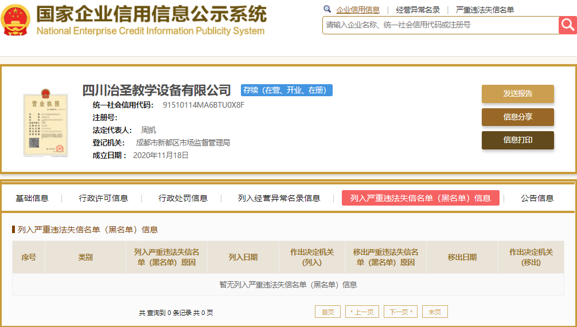Click the empty-table message 暂无列入严重违法失信名单

288,285
